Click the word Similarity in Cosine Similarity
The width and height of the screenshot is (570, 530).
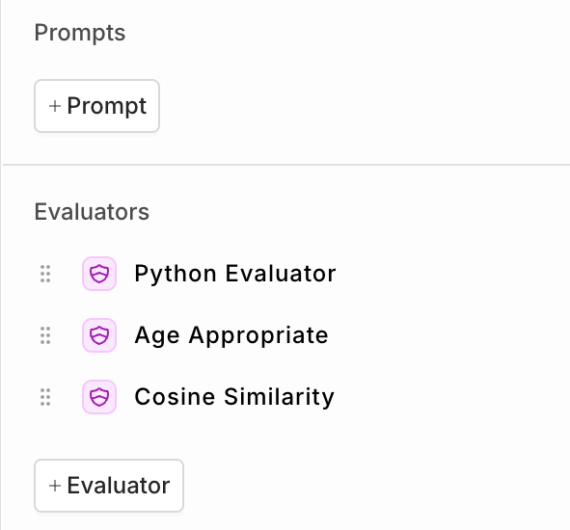point(279,397)
